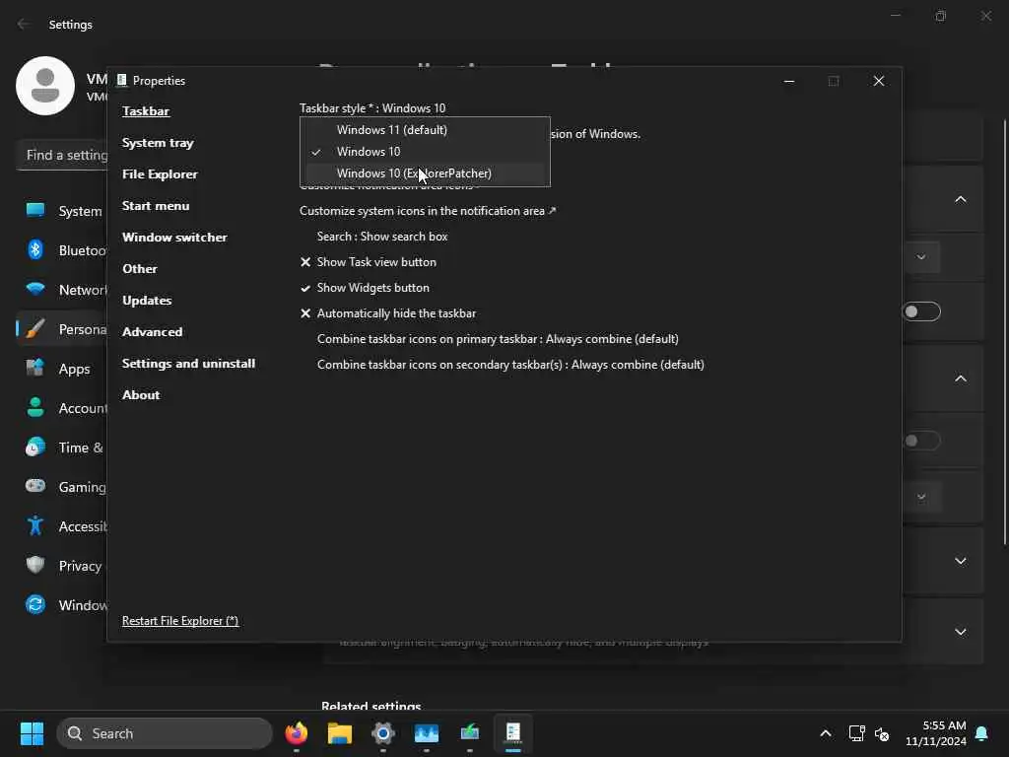The width and height of the screenshot is (1009, 757).
Task: Open Apps category icon in Settings
Action: pos(35,369)
